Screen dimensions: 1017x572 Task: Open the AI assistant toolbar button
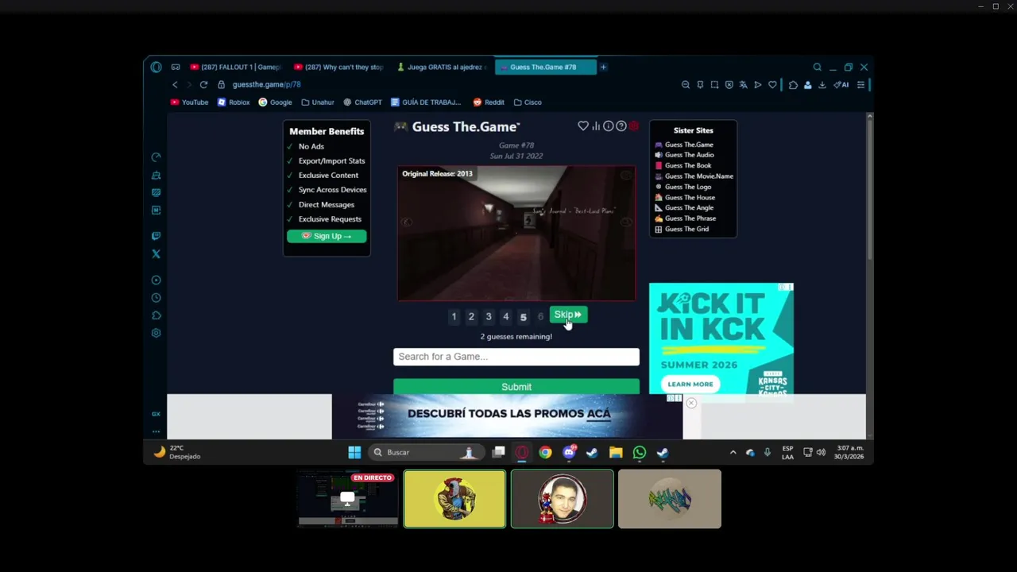[841, 85]
